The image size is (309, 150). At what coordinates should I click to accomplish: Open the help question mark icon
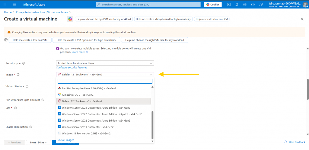pyautogui.click(x=253, y=5)
